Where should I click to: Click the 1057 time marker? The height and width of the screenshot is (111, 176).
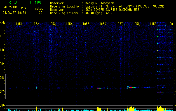point(119,24)
